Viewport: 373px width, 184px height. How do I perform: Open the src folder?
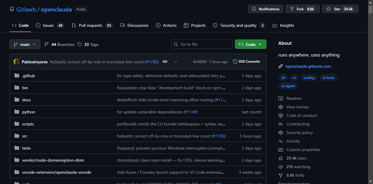pos(25,136)
